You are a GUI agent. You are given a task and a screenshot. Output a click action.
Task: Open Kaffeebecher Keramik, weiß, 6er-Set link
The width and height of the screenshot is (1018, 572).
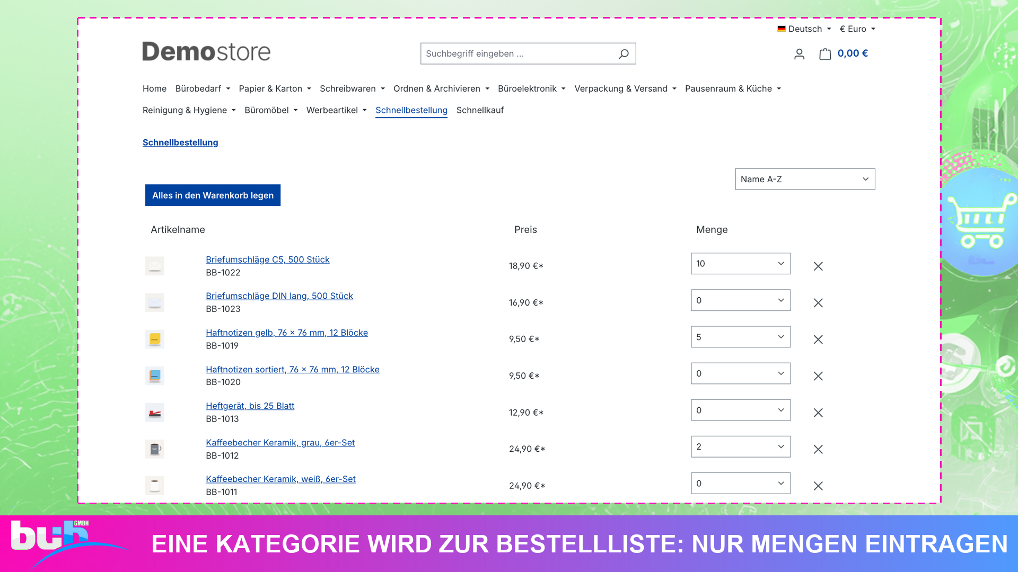click(280, 479)
